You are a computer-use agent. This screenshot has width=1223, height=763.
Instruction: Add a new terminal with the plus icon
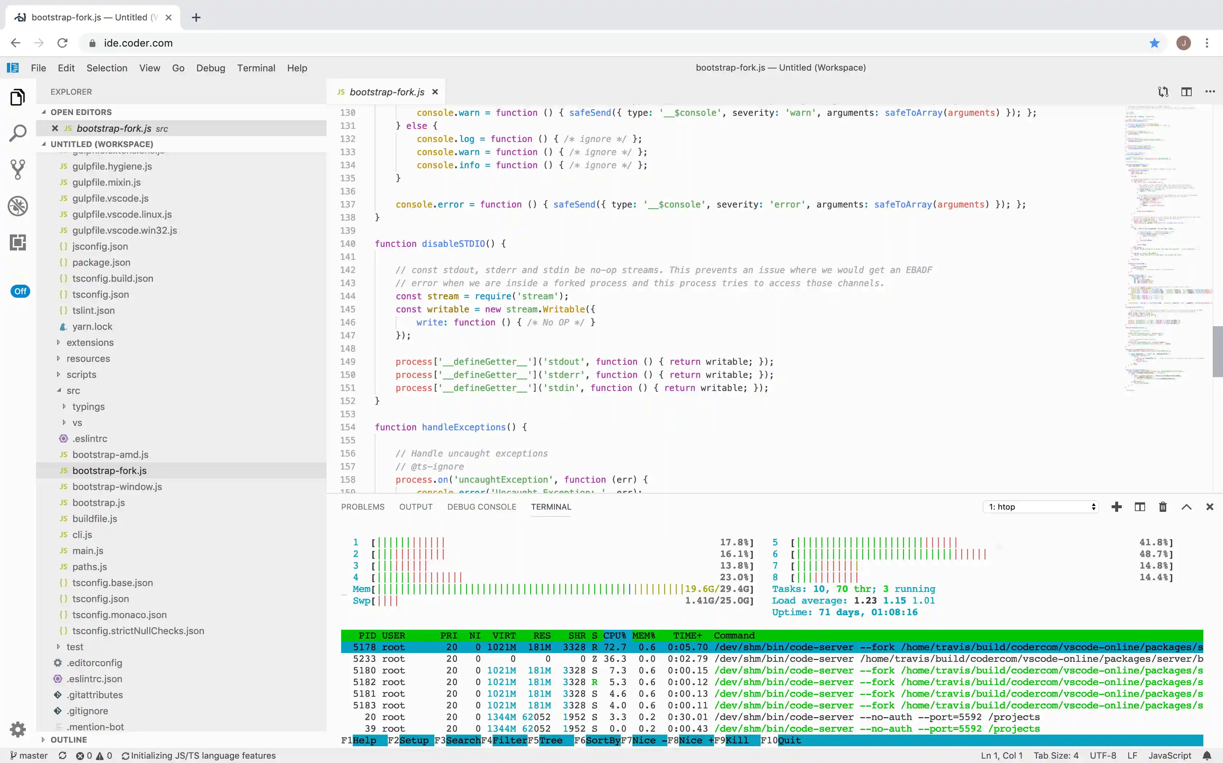(1116, 507)
